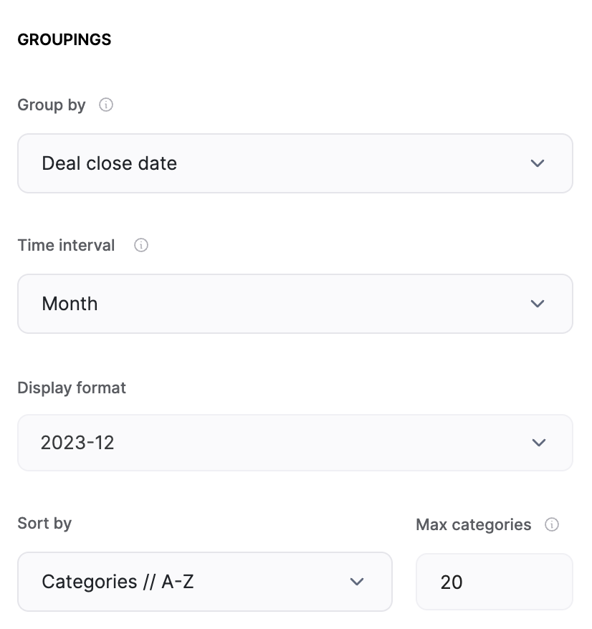Click the 2023-12 value text
Screen dimensions: 592x629
tap(77, 443)
